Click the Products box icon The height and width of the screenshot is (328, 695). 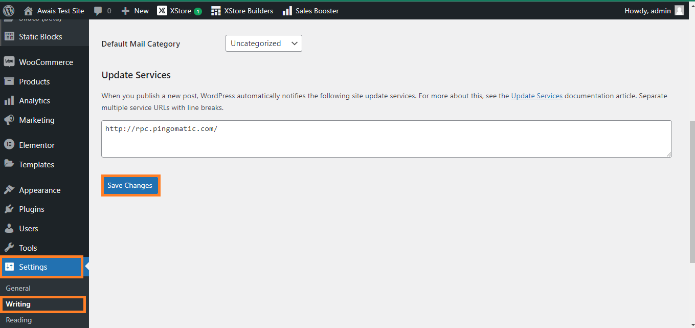click(x=9, y=81)
